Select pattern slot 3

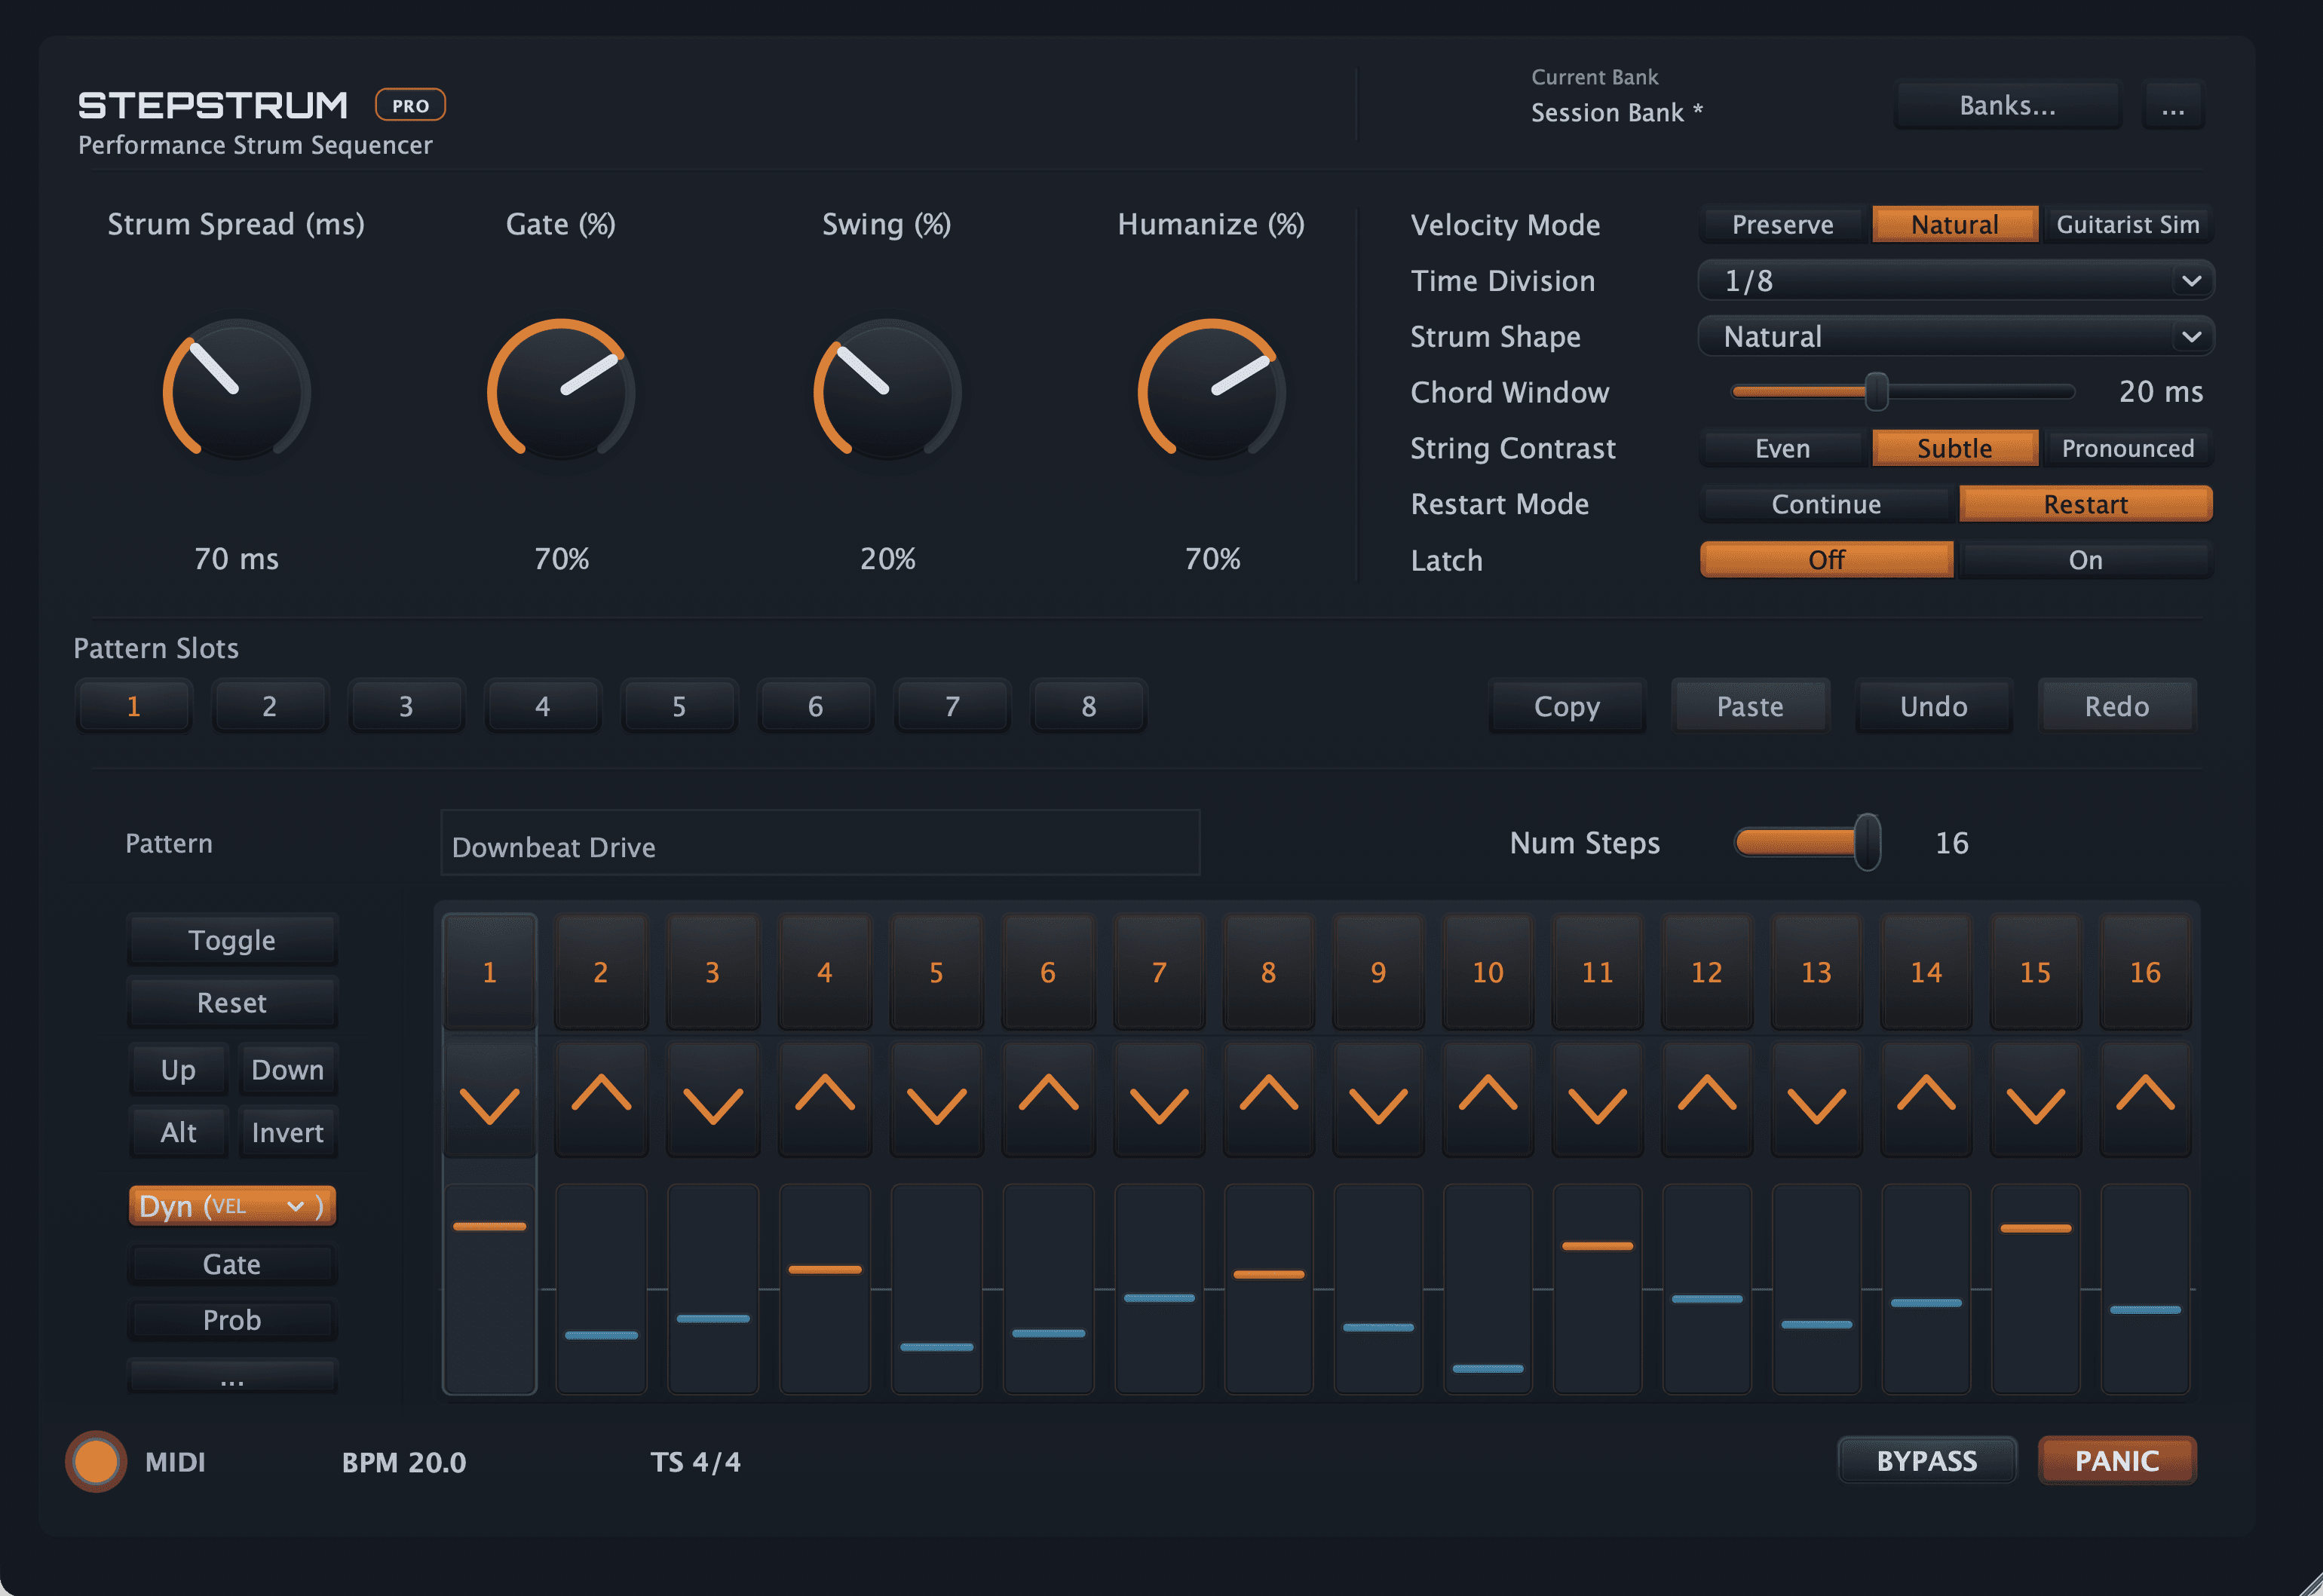406,706
